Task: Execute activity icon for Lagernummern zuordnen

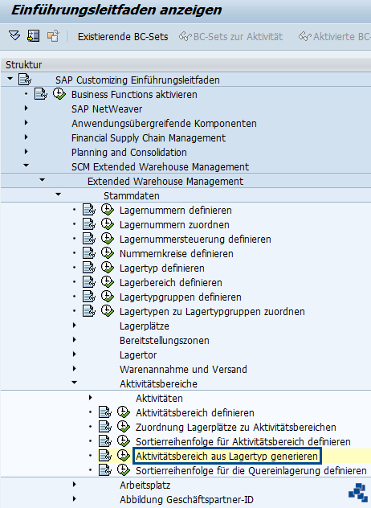Action: [108, 224]
